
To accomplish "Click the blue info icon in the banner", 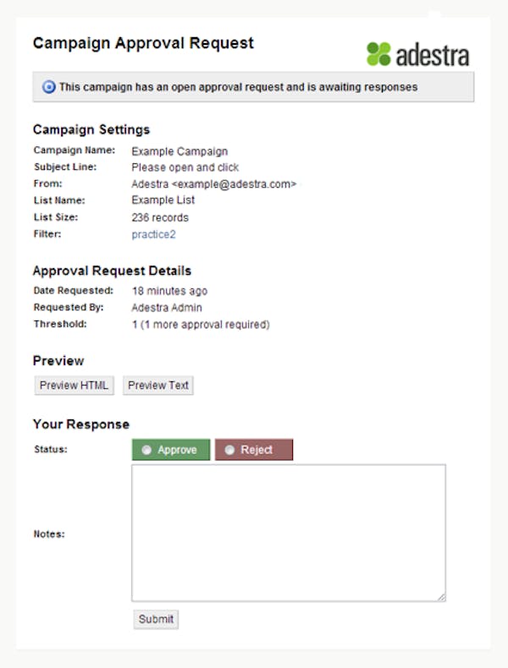I will (49, 87).
